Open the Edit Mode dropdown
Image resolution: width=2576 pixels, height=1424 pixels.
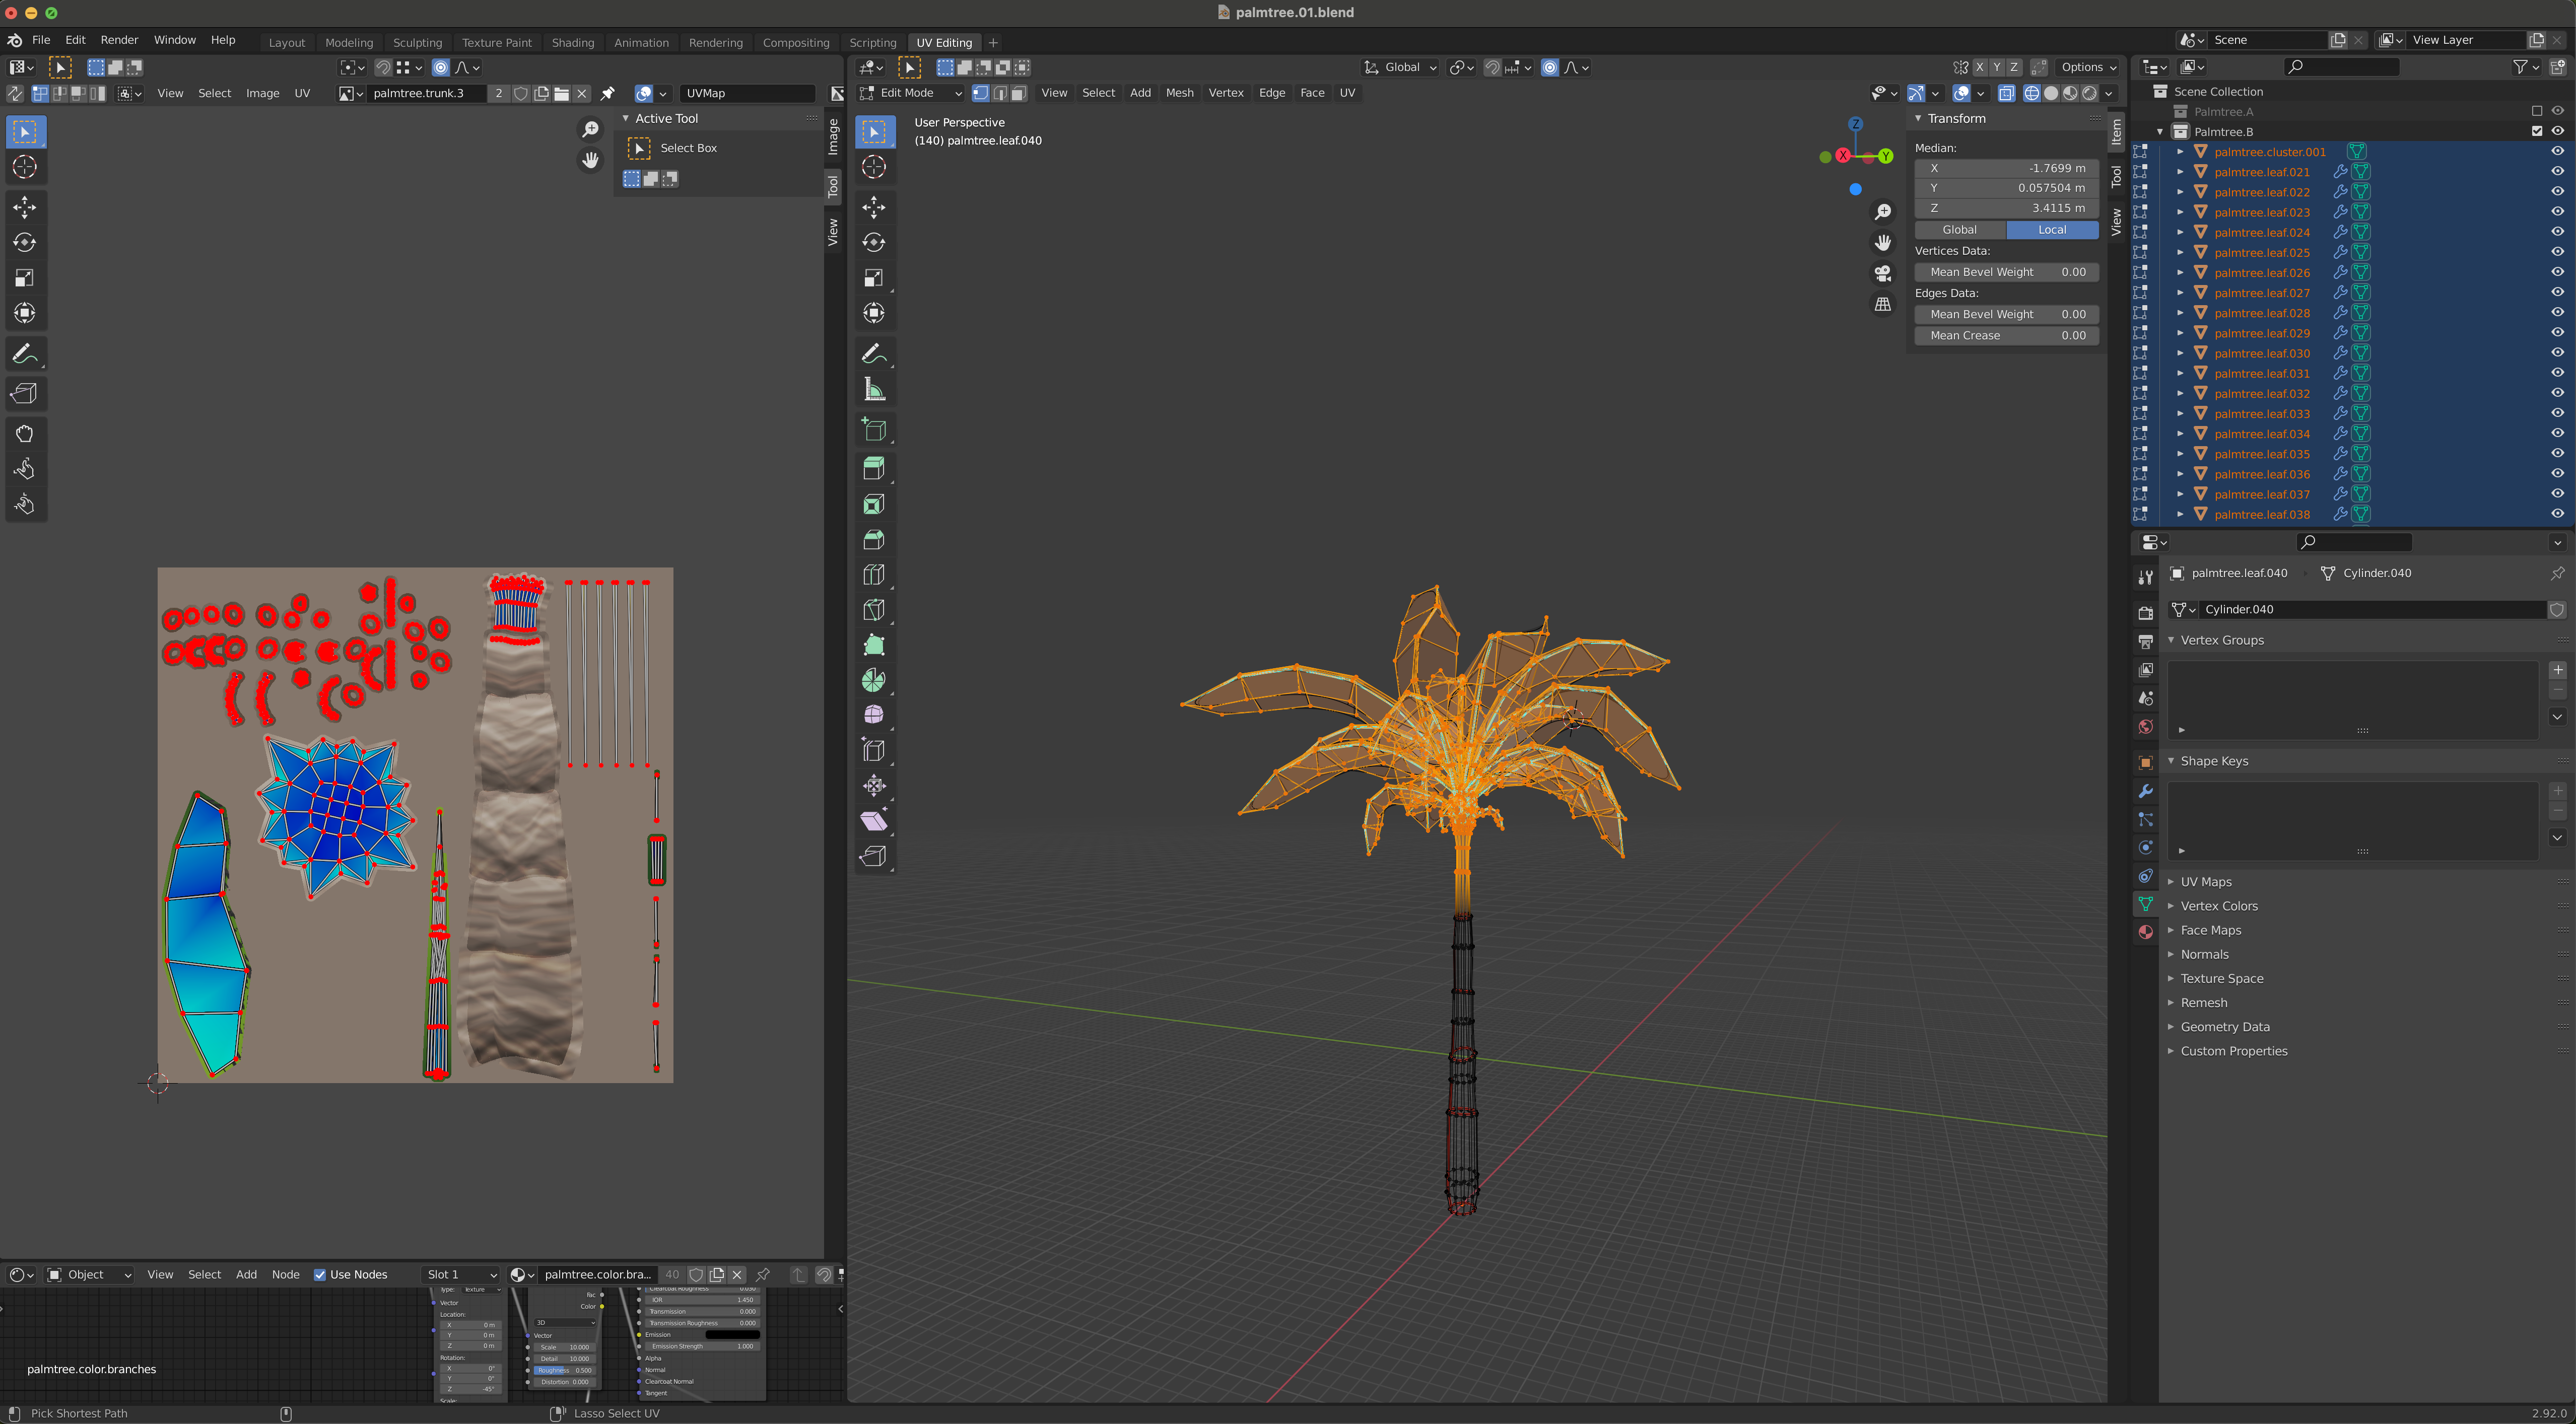tap(910, 93)
